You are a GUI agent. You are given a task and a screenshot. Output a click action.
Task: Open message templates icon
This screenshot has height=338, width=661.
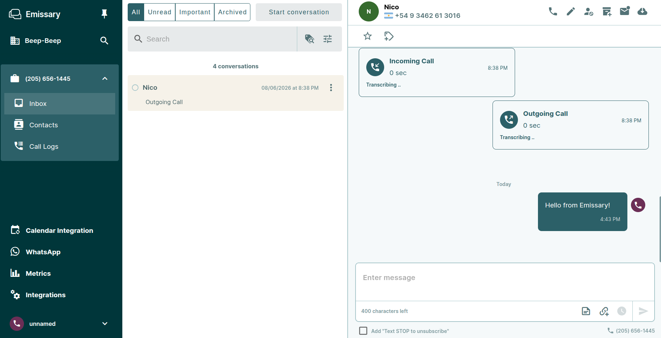[586, 311]
